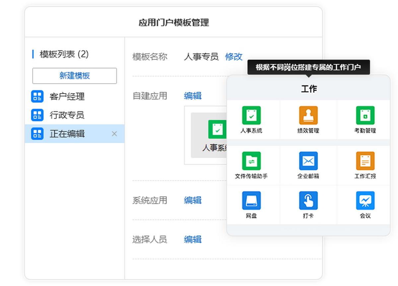Select the 行政专员 template icon
The image size is (398, 286).
click(x=37, y=115)
